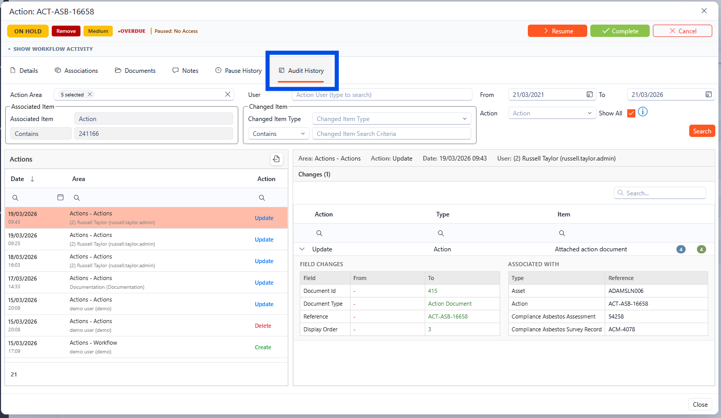Screen dimensions: 721x418
Task: Open the Changed Item Type dropdown
Action: [x=392, y=119]
